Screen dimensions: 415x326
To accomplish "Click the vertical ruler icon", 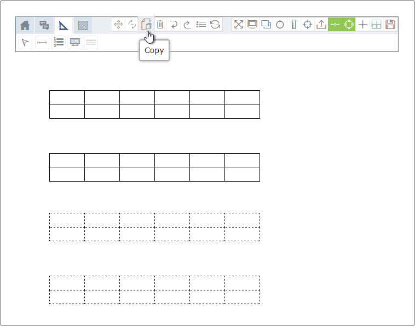I will pos(293,25).
